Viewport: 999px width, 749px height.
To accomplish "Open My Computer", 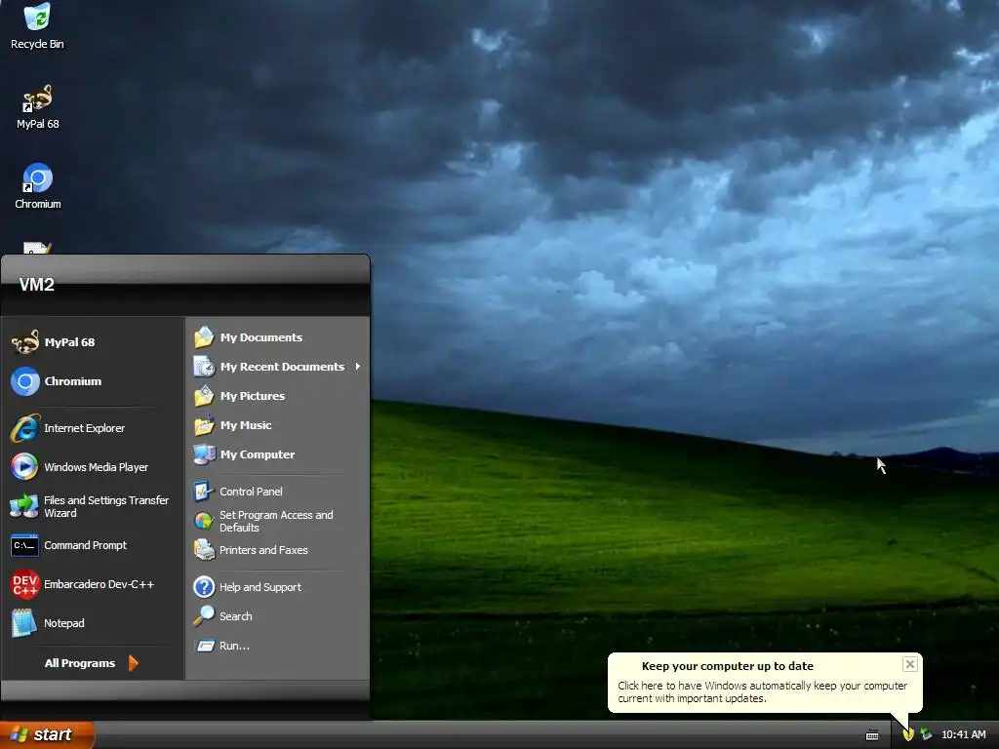I will pos(277,454).
